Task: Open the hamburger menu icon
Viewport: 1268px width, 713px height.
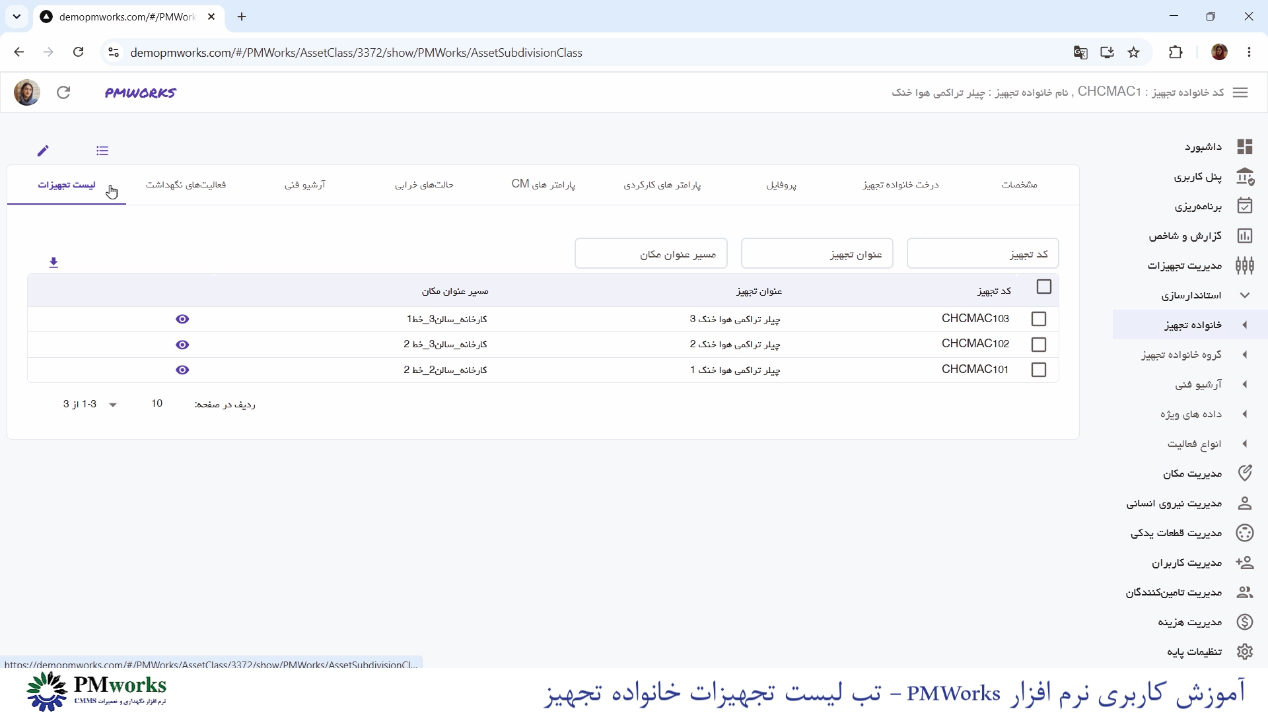Action: (x=1240, y=92)
